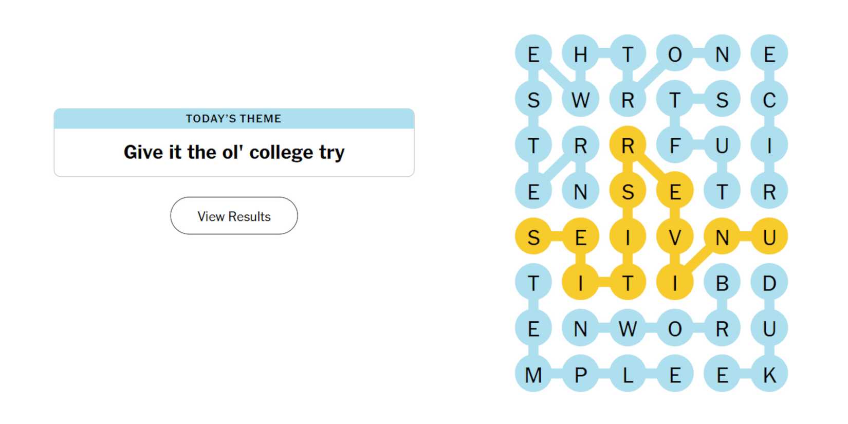Viewport: 848px width, 424px height.
Task: Click the M circle in the bottom-left corner
Action: [533, 375]
